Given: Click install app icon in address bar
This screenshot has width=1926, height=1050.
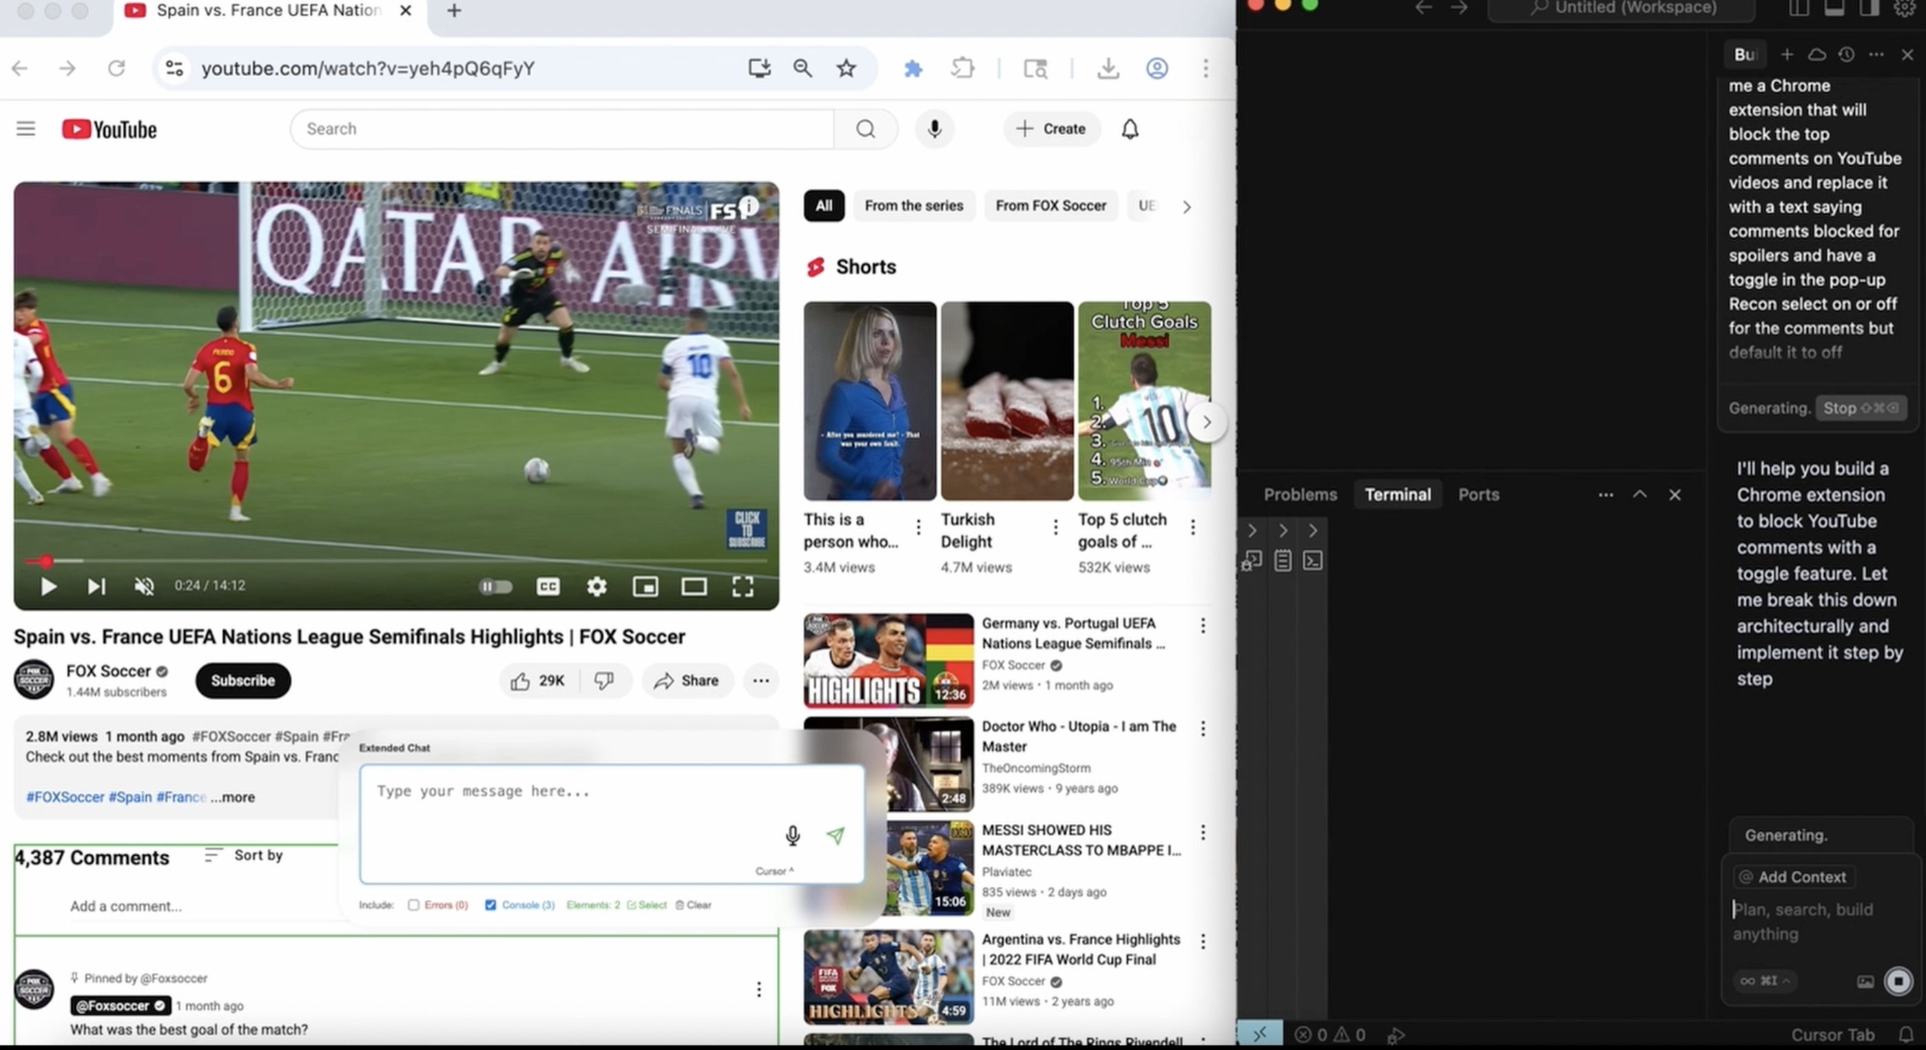Looking at the screenshot, I should (x=760, y=68).
